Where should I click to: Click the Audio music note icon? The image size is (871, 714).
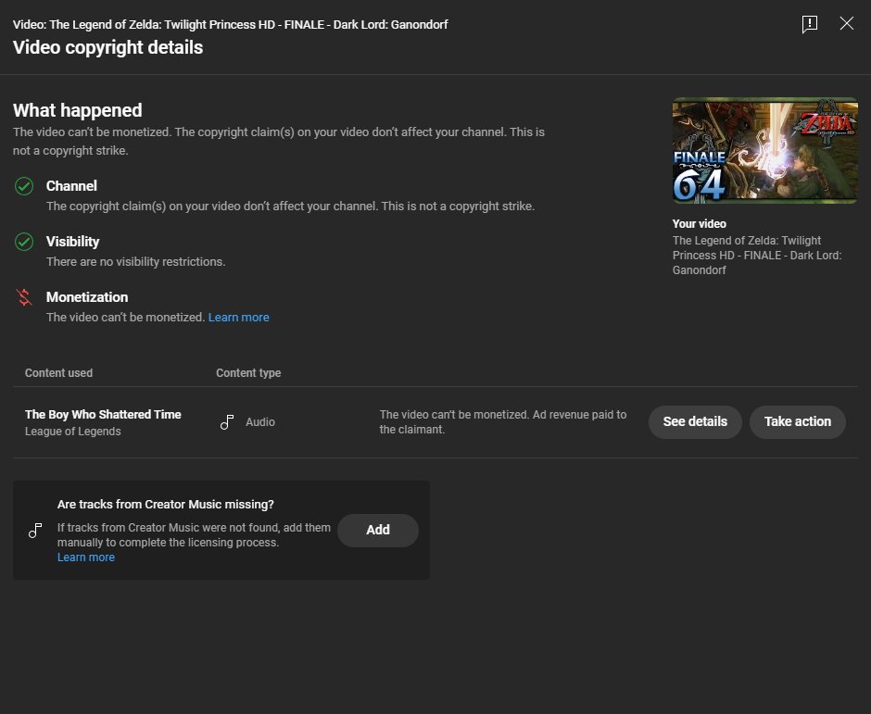[x=227, y=422]
